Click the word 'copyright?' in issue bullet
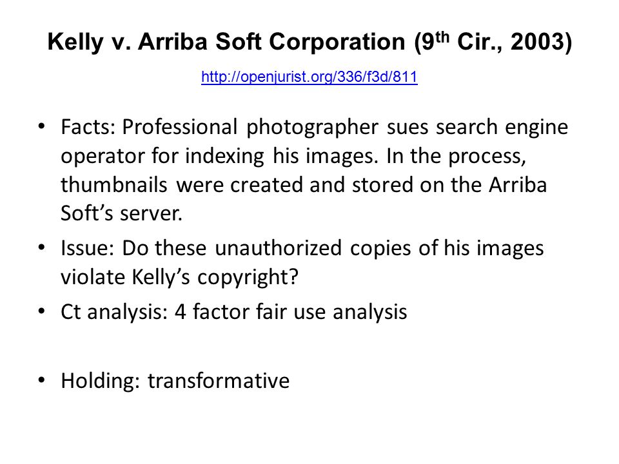The width and height of the screenshot is (619, 464). coord(248,278)
